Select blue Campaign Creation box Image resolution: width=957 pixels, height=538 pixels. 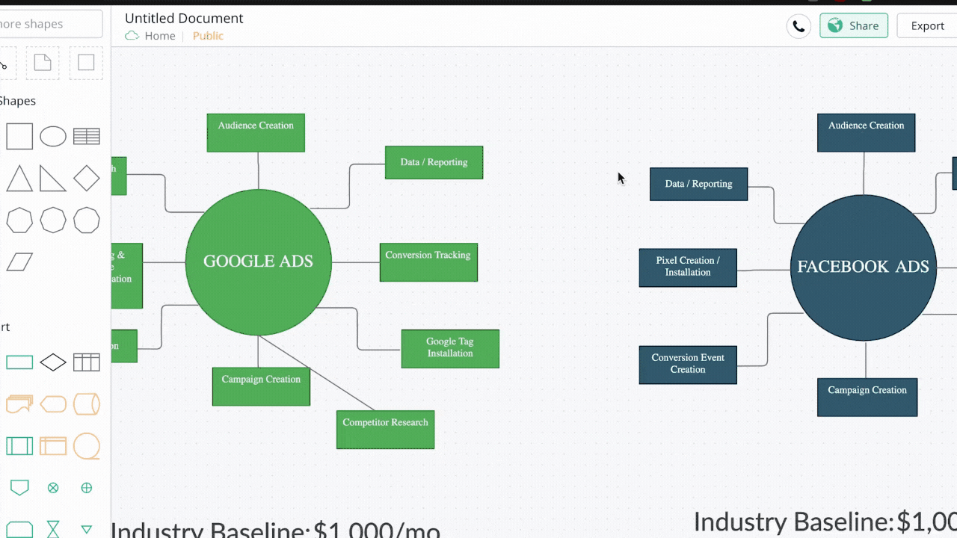pos(867,397)
